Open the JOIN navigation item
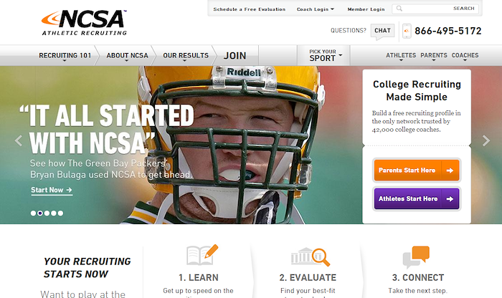This screenshot has height=298, width=502. click(x=235, y=56)
